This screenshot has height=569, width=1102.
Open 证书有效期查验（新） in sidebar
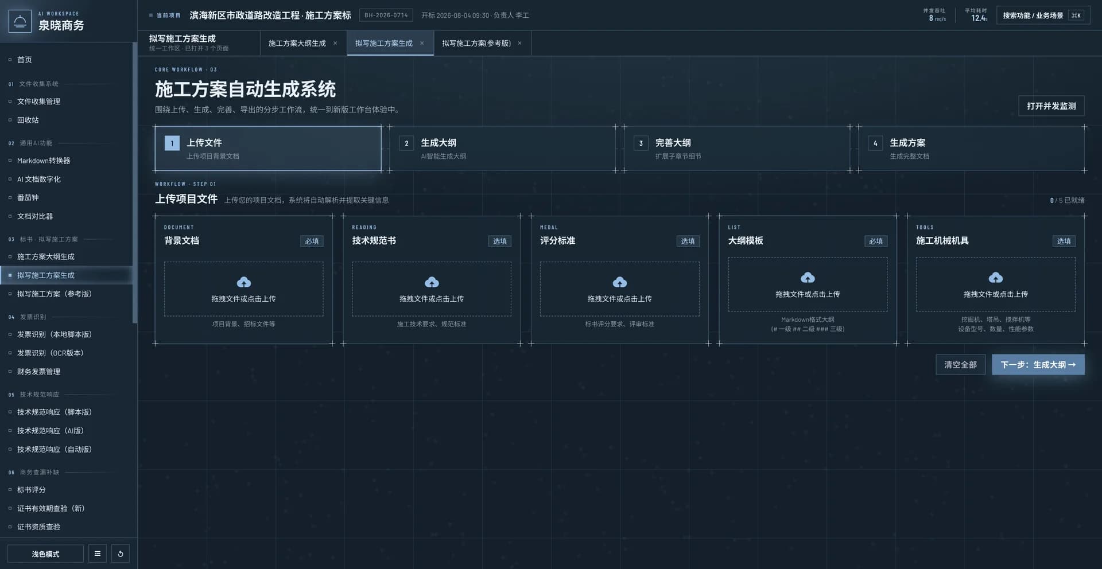66,508
